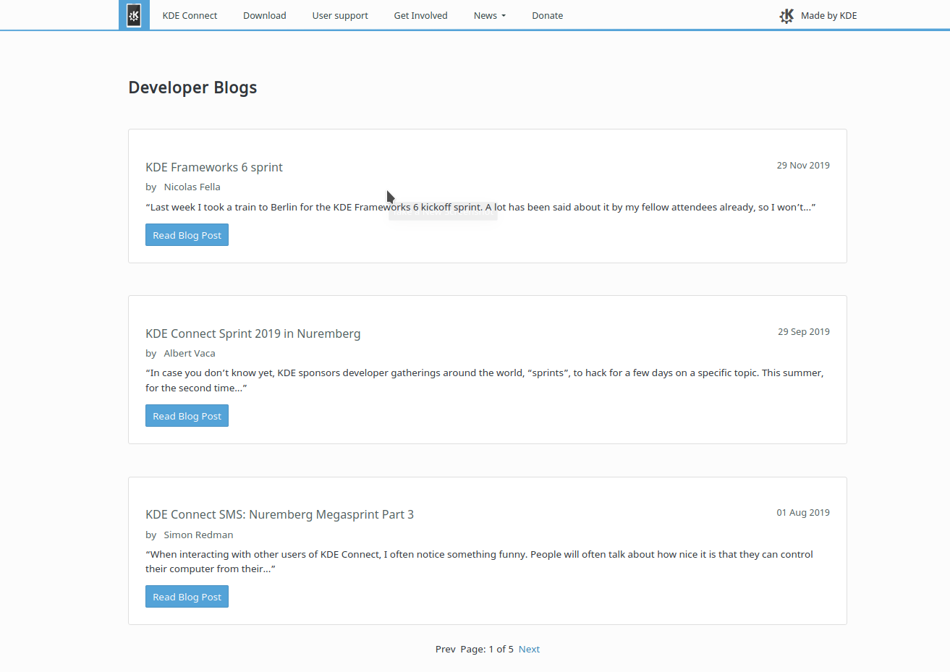Click author name Albert Vaca
Screen dimensions: 950x672
(x=190, y=353)
